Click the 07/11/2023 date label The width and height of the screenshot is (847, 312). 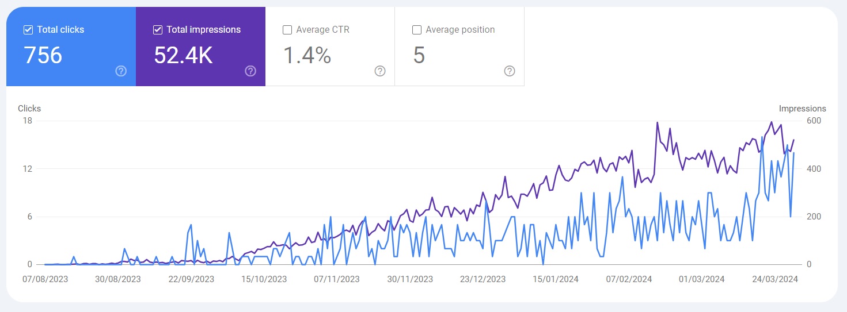tap(337, 279)
